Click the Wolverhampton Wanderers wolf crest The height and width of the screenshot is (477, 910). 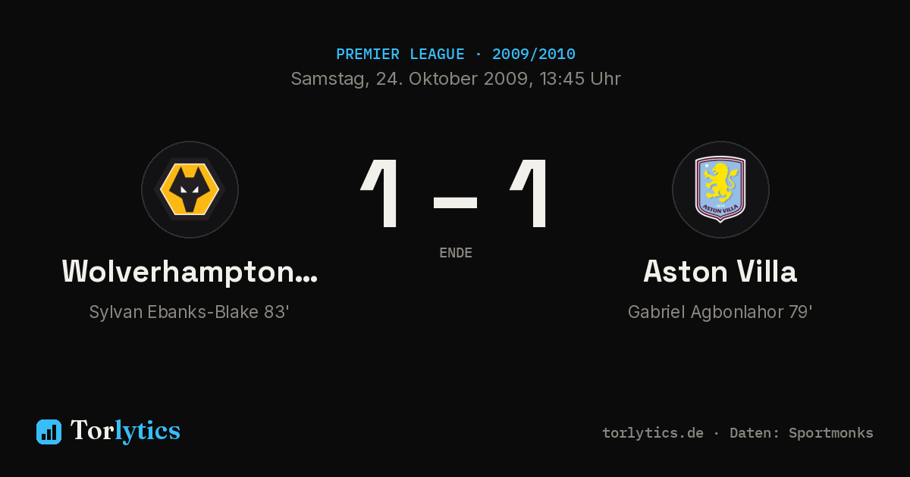click(190, 189)
